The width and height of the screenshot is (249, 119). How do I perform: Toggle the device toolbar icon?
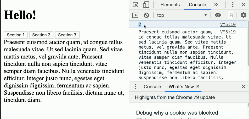(146, 5)
